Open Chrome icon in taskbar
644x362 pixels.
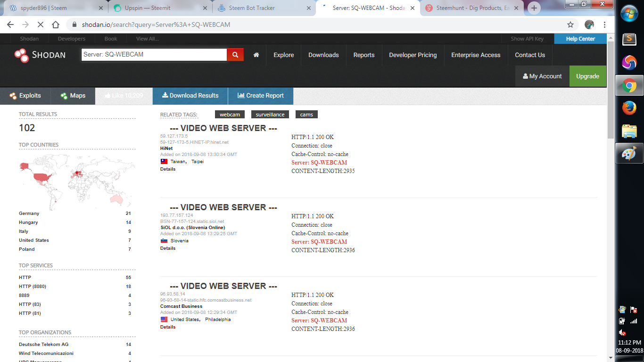pos(629,85)
